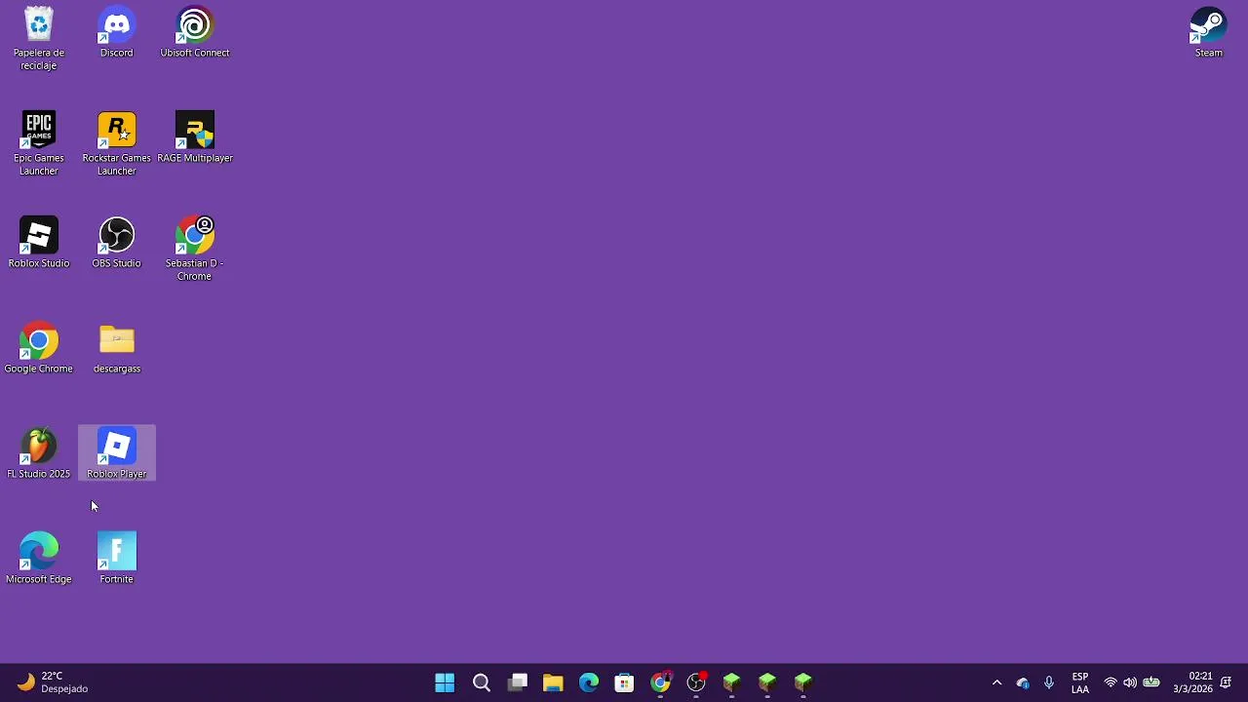Viewport: 1248px width, 702px height.
Task: Open Microsoft Edge from the taskbar
Action: coord(589,682)
